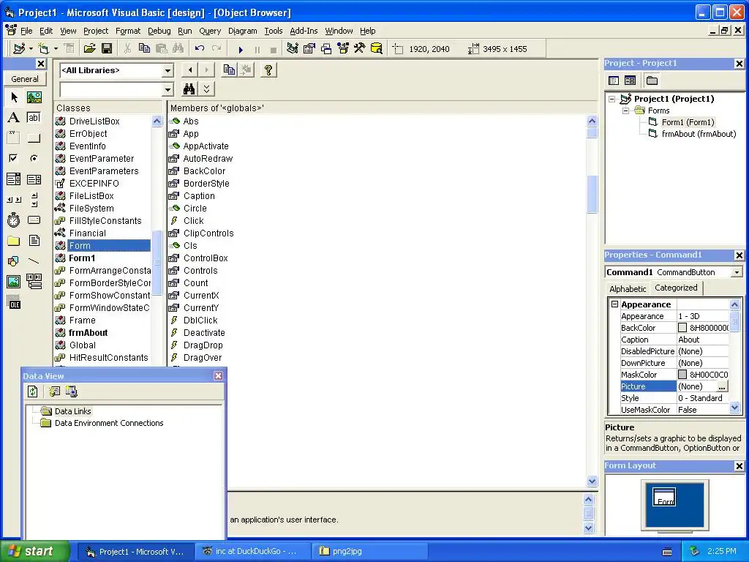
Task: Open the Project Explorer toolbar icon
Action: point(293,49)
